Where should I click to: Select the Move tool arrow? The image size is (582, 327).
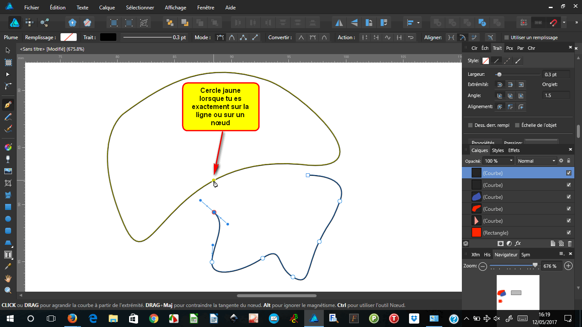tap(8, 50)
